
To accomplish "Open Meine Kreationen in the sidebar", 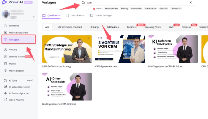I will point(18,32).
